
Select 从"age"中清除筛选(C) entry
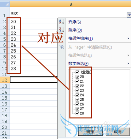click(90, 47)
